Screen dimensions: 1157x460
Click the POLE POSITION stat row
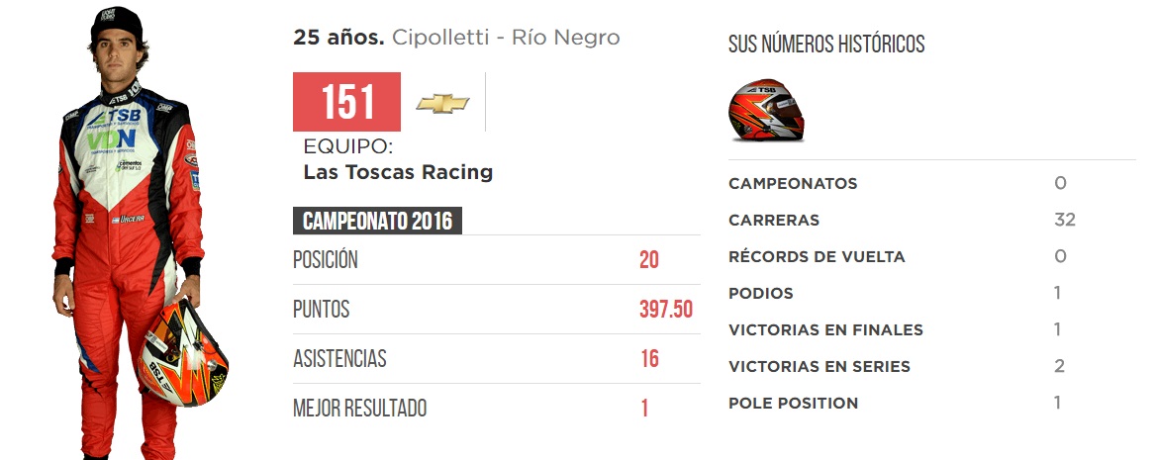(x=932, y=404)
